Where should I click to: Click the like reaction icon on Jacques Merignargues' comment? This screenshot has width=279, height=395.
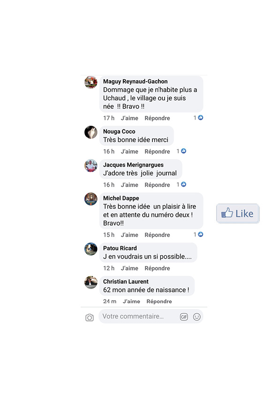[x=183, y=184]
